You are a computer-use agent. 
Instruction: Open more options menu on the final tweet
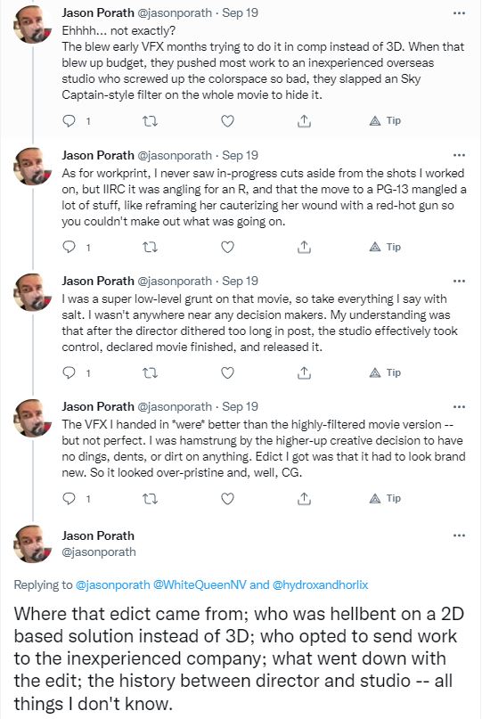459,535
